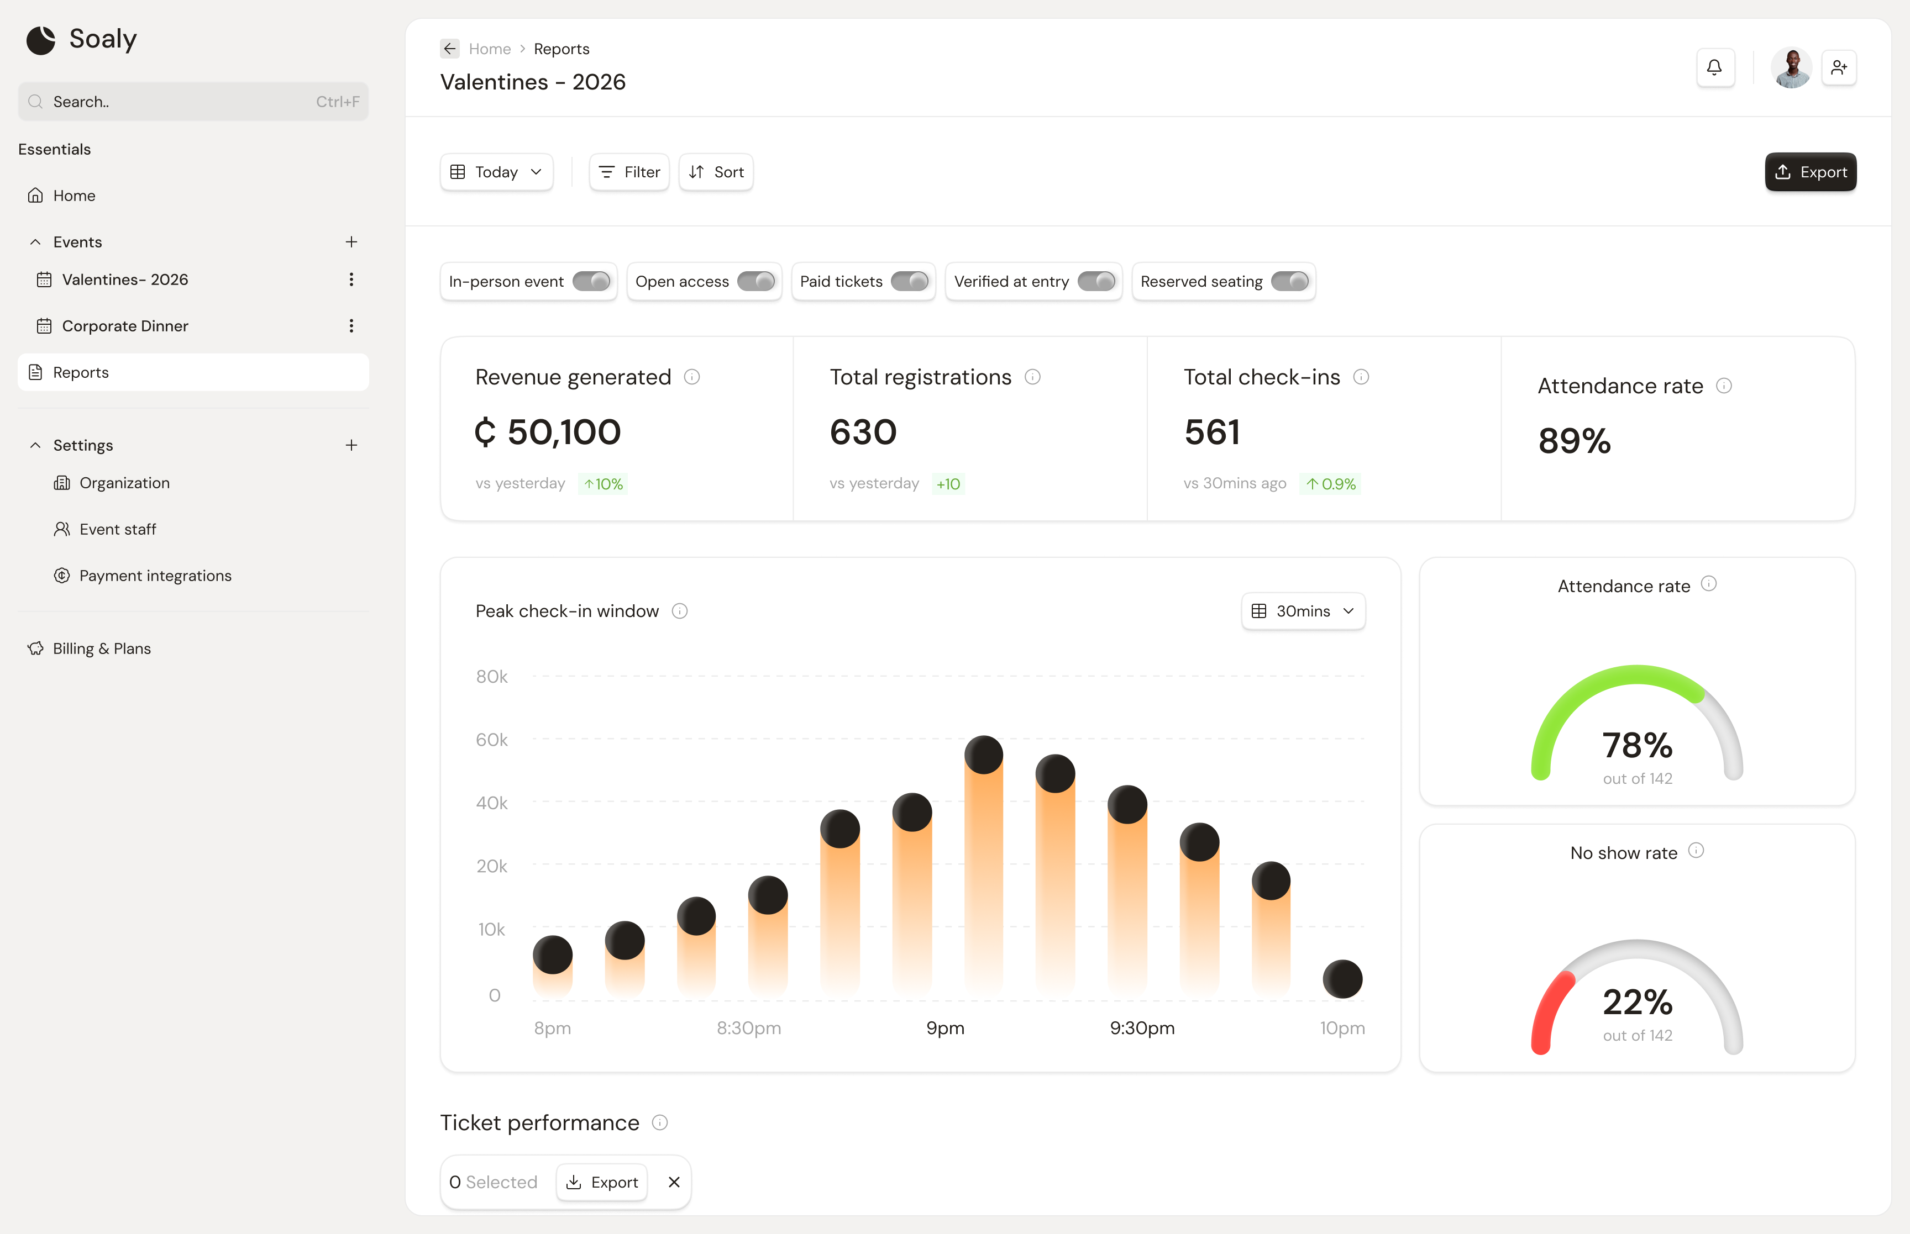Click info icon on Attendance rate gauge card
The image size is (1910, 1234).
[x=1709, y=584]
